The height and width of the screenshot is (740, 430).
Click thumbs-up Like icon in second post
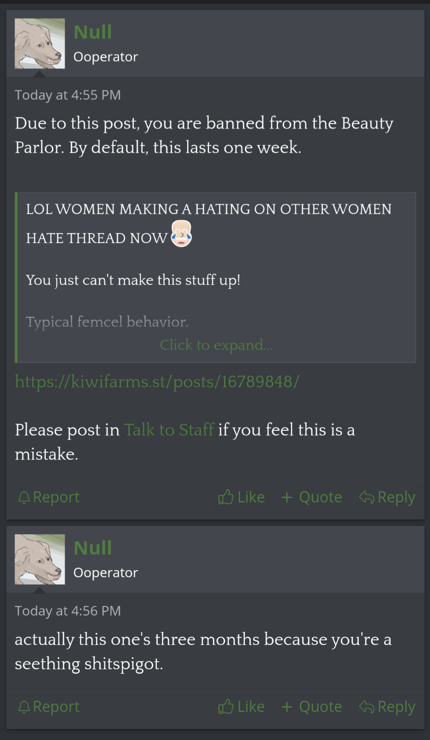(x=225, y=707)
